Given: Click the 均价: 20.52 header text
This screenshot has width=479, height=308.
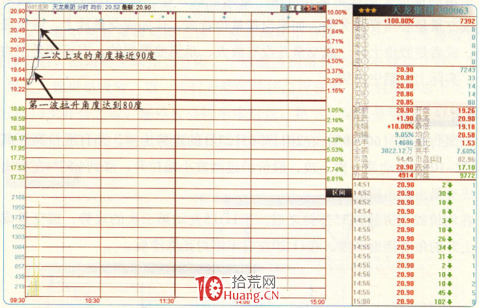Looking at the screenshot, I should click(x=105, y=7).
